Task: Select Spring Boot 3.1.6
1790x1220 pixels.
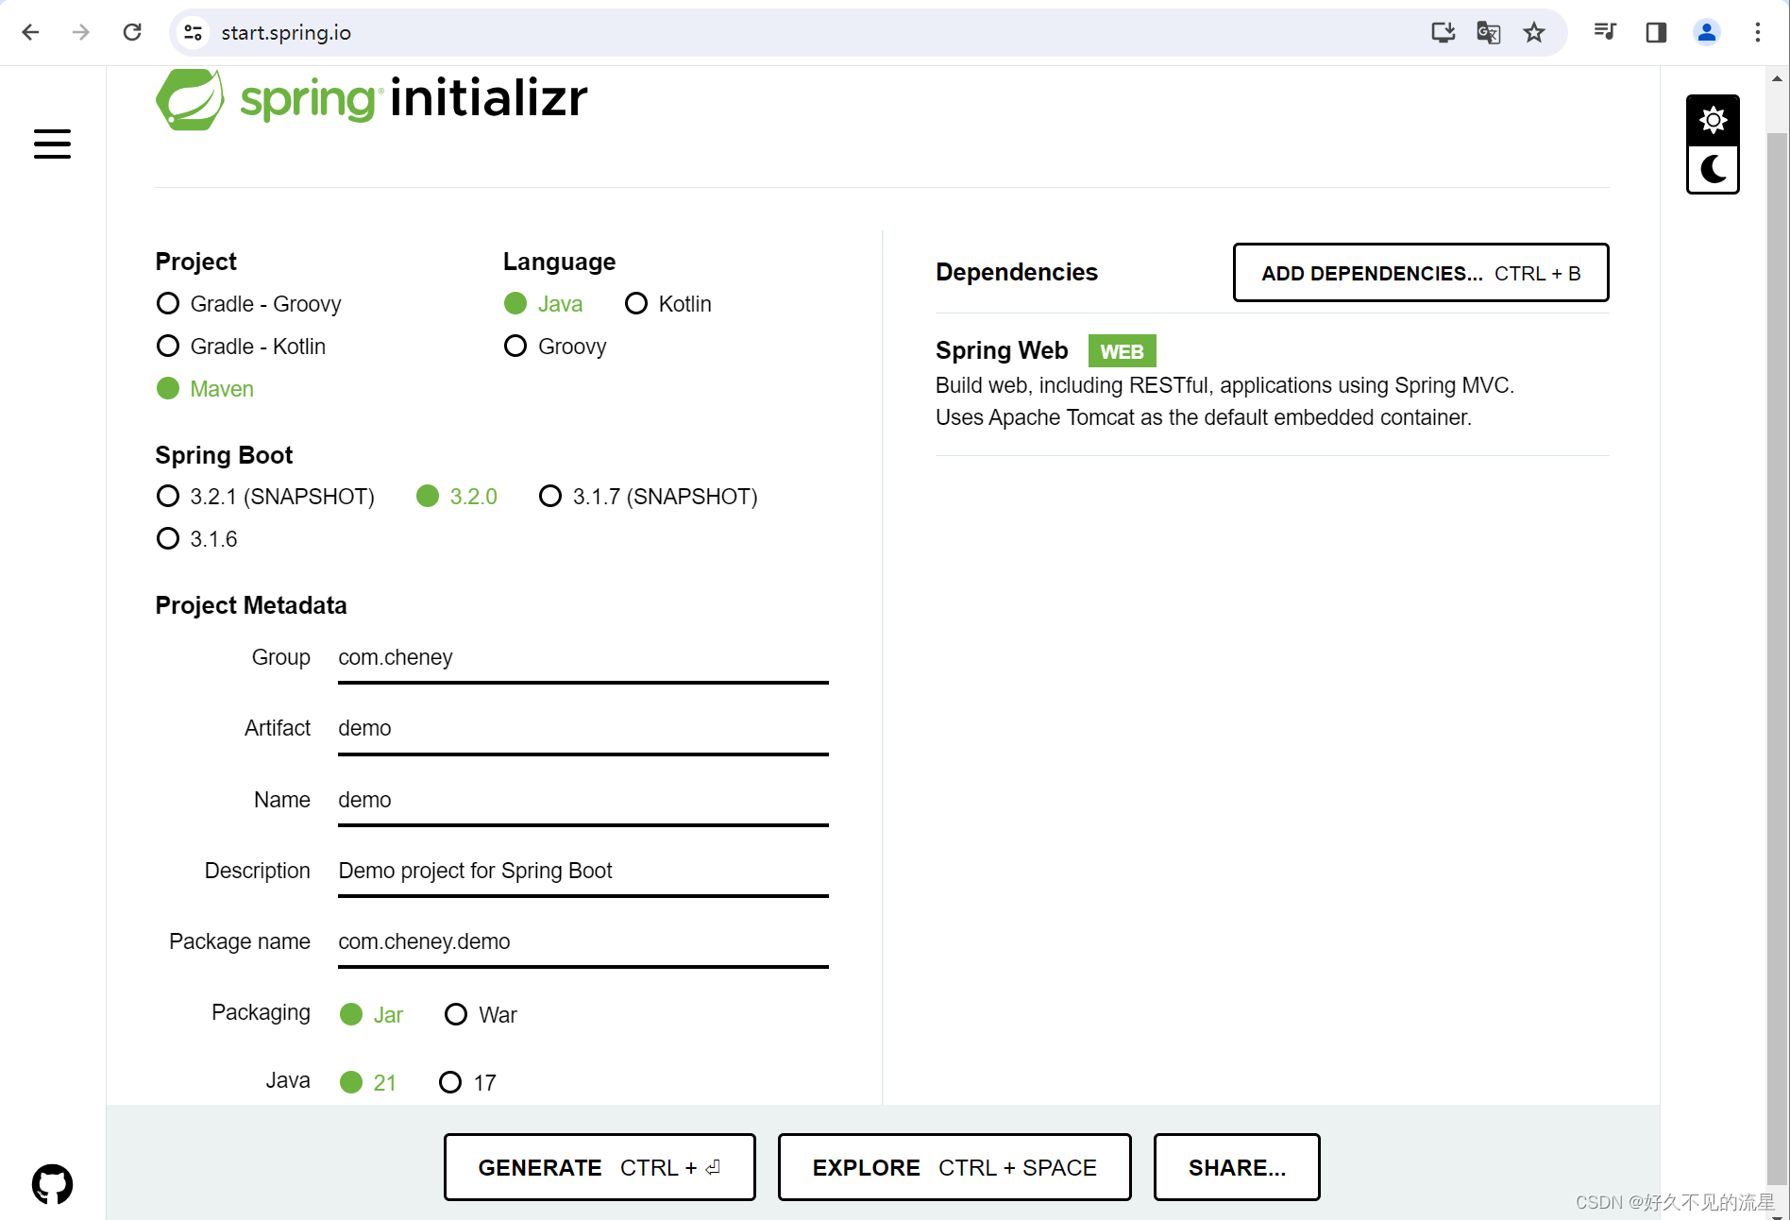Action: pos(196,539)
